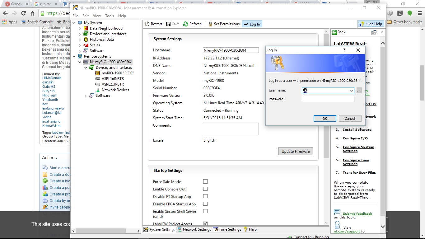Expand Software under myRIO target arrow
Screen dimensions: 425x239
click(86, 96)
